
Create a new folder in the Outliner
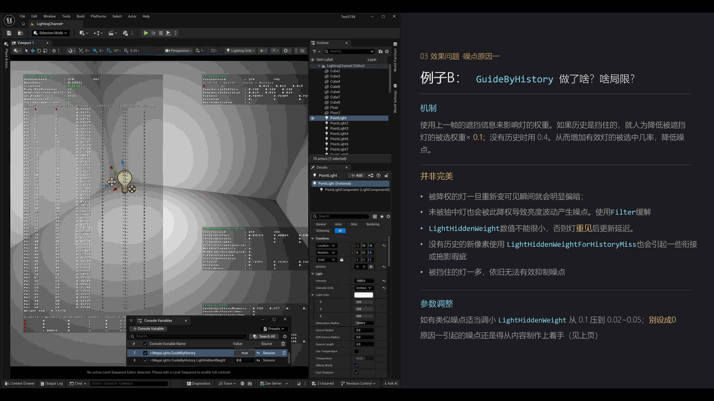(380, 51)
